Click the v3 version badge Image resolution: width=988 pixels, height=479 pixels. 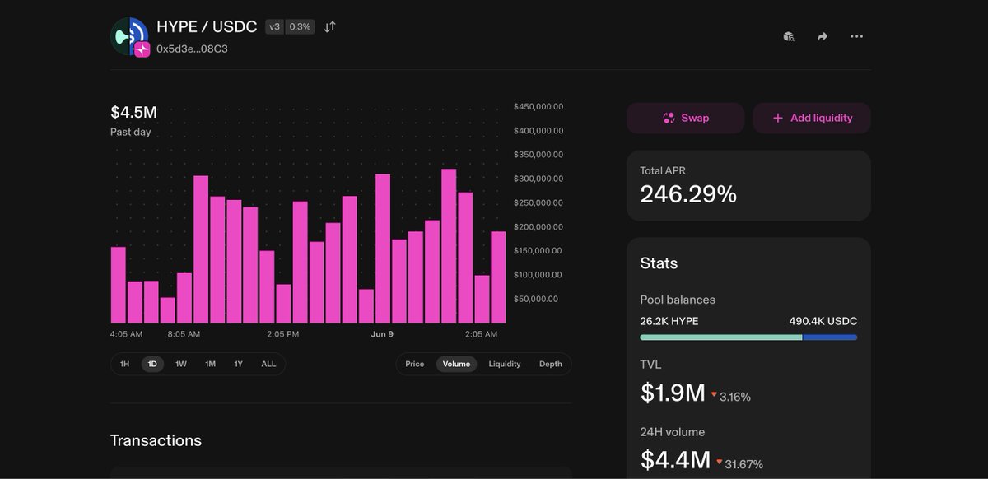coord(274,26)
